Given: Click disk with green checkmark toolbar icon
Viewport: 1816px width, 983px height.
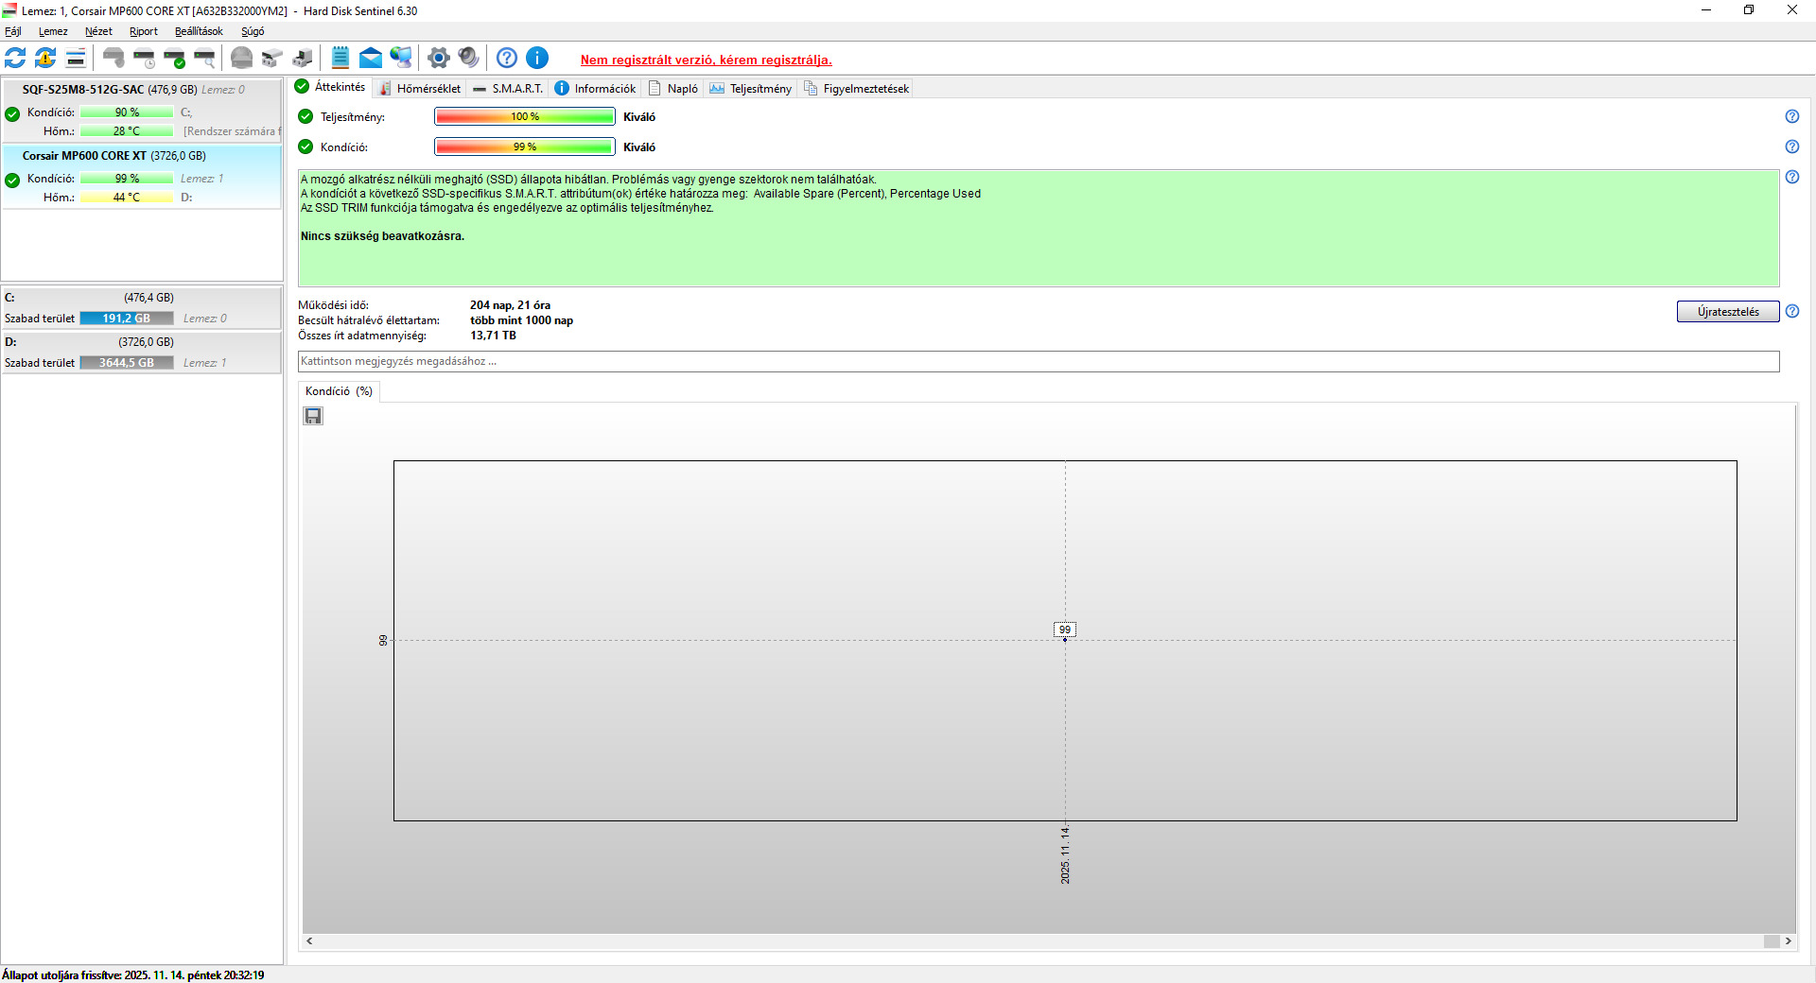Looking at the screenshot, I should [x=174, y=58].
